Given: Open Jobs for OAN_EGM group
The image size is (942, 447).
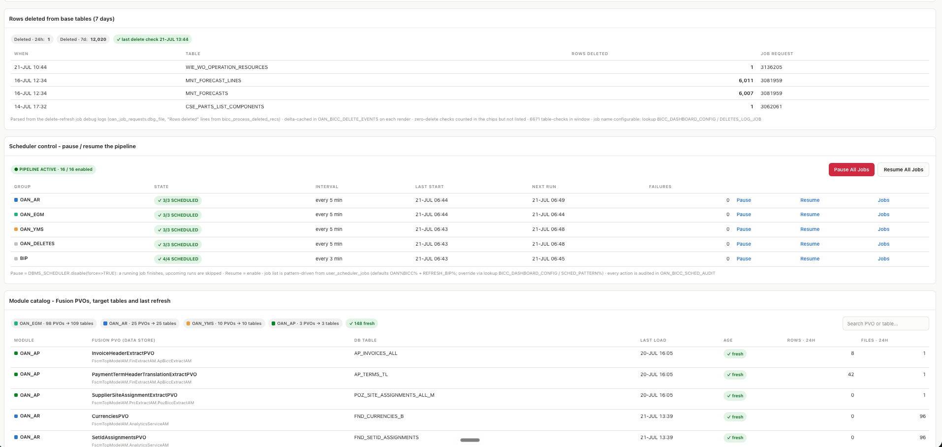Looking at the screenshot, I should [883, 215].
